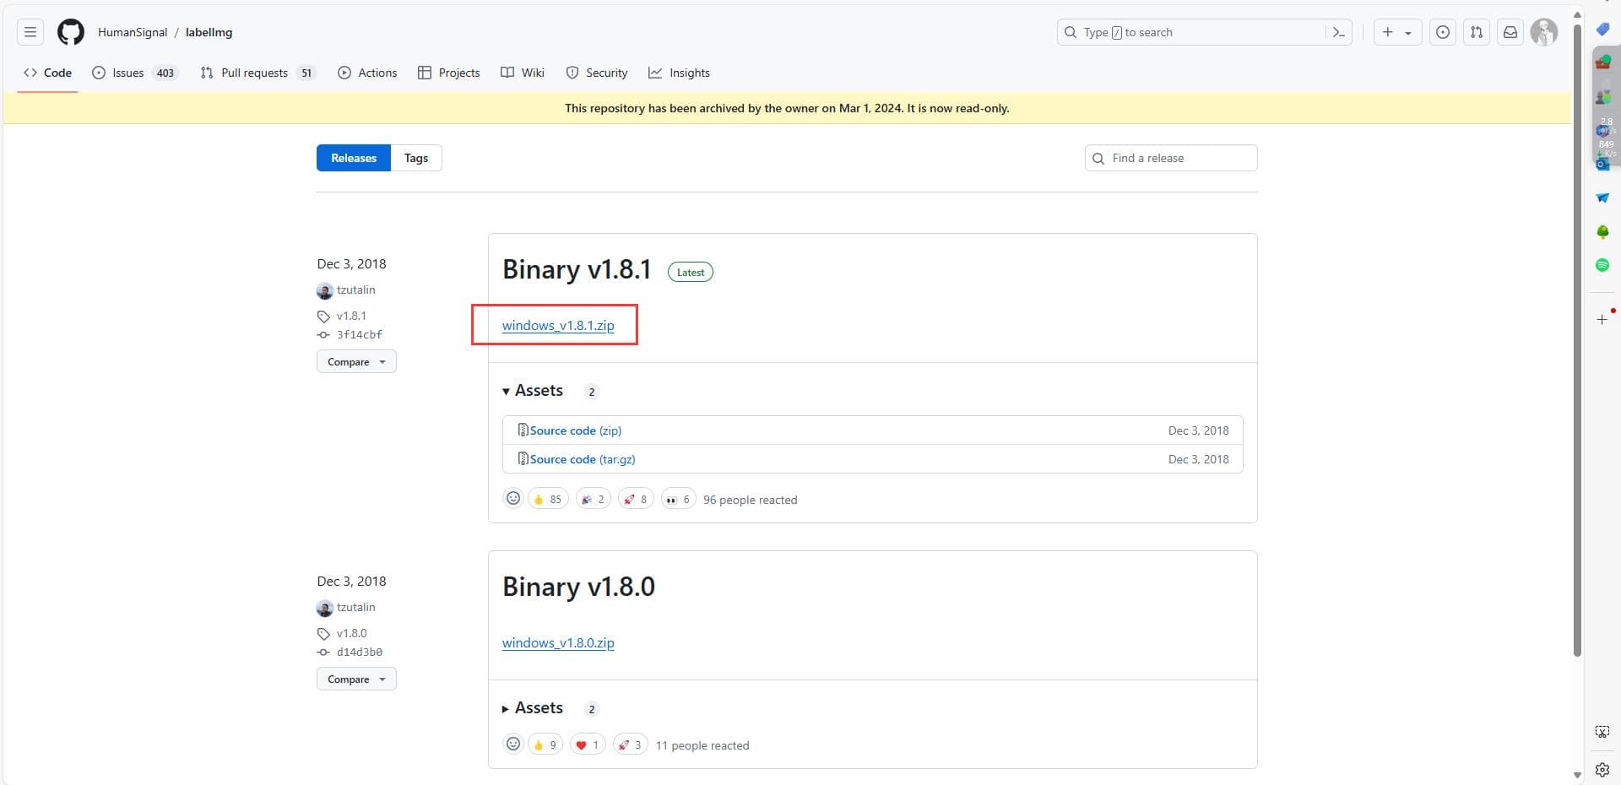Open the Issues tab
The image size is (1621, 785).
point(135,73)
